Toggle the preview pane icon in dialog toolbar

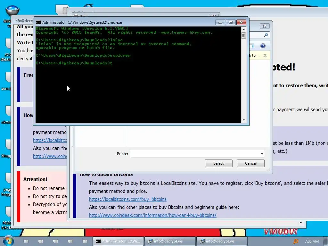pyautogui.click(x=252, y=46)
